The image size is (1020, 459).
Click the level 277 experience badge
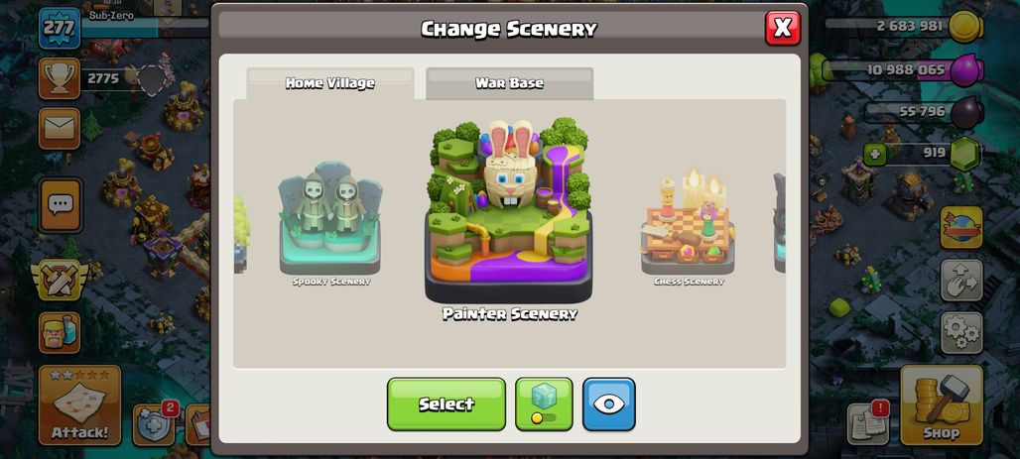pos(60,29)
